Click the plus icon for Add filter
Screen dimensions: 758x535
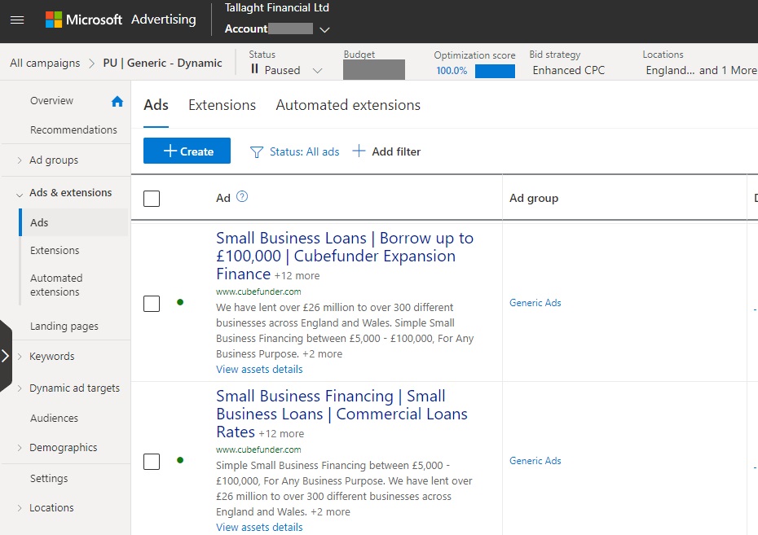click(x=359, y=151)
